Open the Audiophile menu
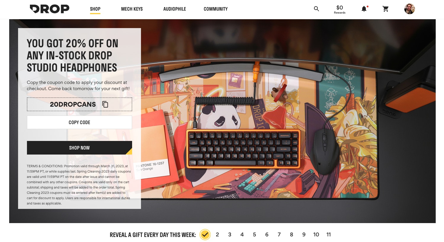The height and width of the screenshot is (242, 444). point(174,9)
